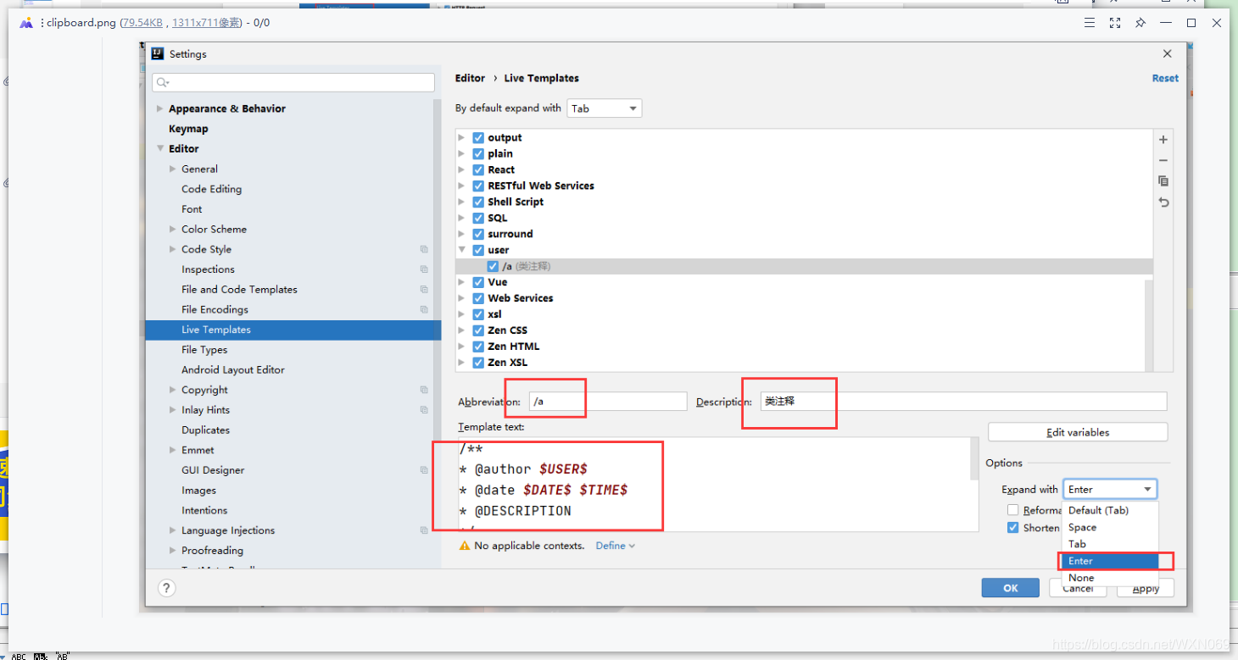This screenshot has width=1238, height=660.
Task: Toggle the output template group checkbox
Action: (x=478, y=137)
